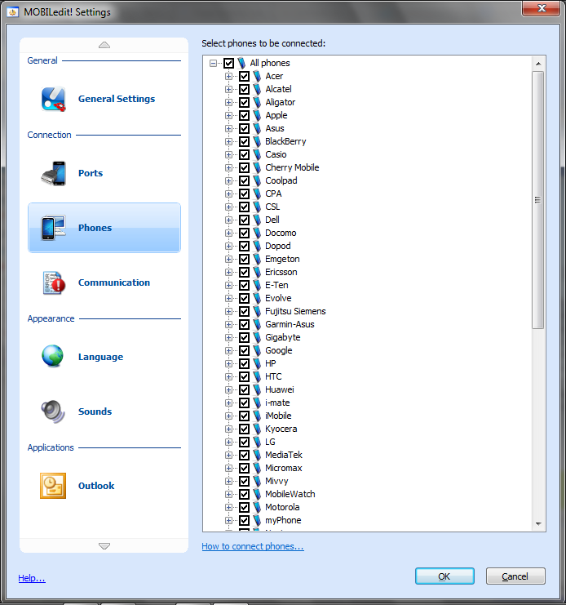Click the General Settings icon
Image resolution: width=566 pixels, height=605 pixels.
(x=54, y=99)
